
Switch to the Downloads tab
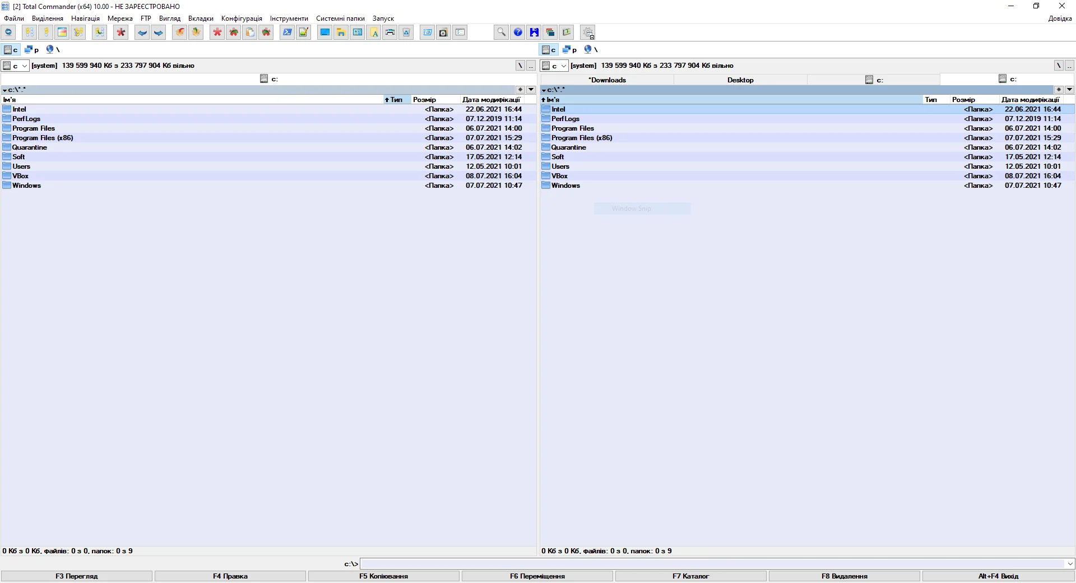[607, 80]
